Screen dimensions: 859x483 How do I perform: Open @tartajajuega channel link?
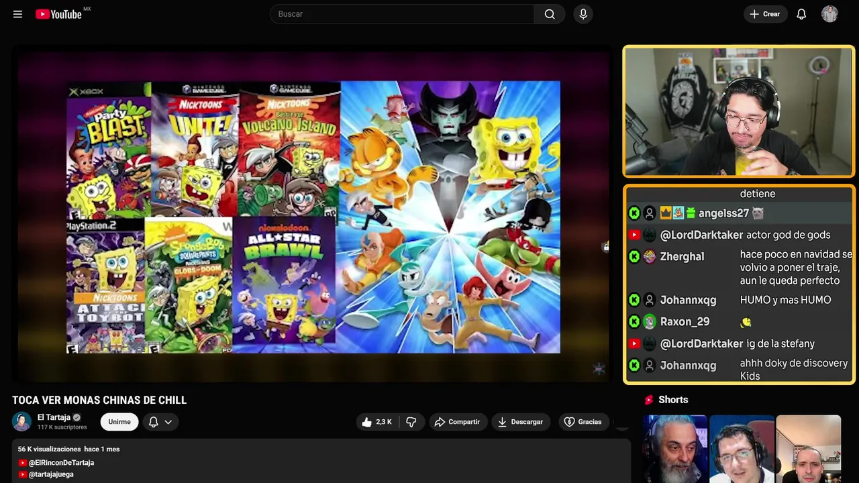point(51,474)
